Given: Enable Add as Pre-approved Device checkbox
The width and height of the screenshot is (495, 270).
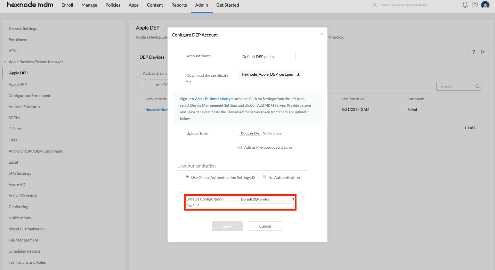Looking at the screenshot, I should coord(240,147).
